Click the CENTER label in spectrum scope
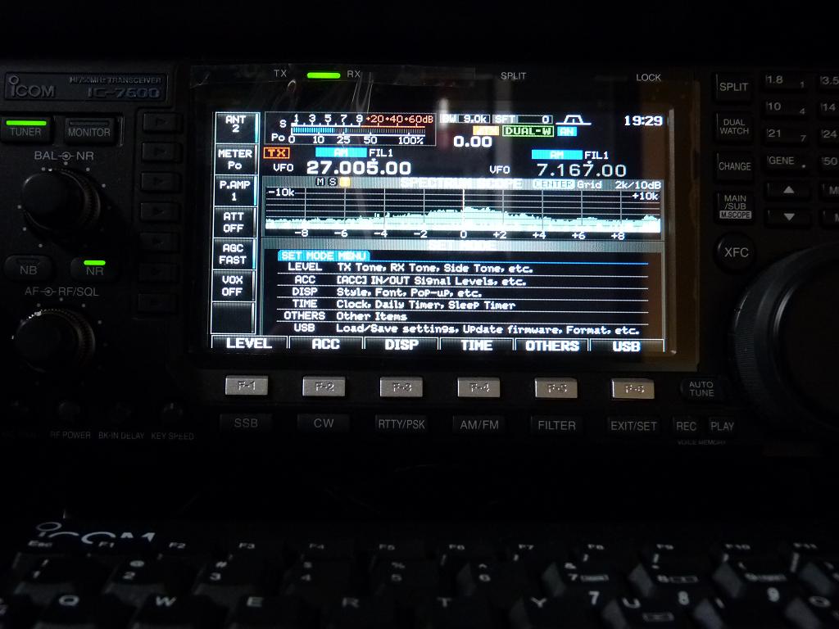The width and height of the screenshot is (839, 629). (554, 184)
